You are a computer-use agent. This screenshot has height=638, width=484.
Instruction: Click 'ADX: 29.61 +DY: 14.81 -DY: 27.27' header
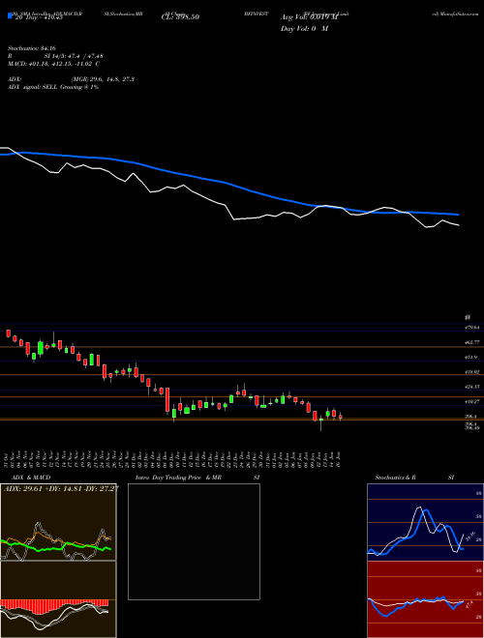click(x=61, y=488)
